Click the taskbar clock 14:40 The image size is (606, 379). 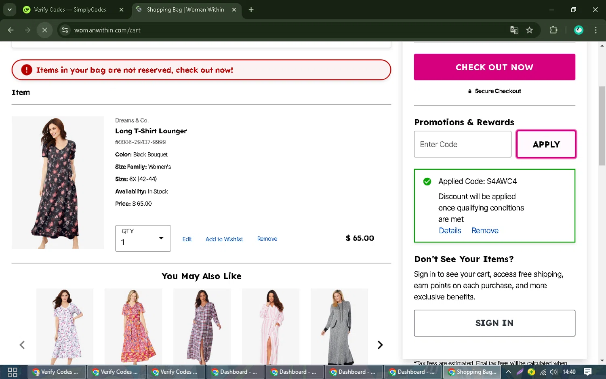point(569,372)
